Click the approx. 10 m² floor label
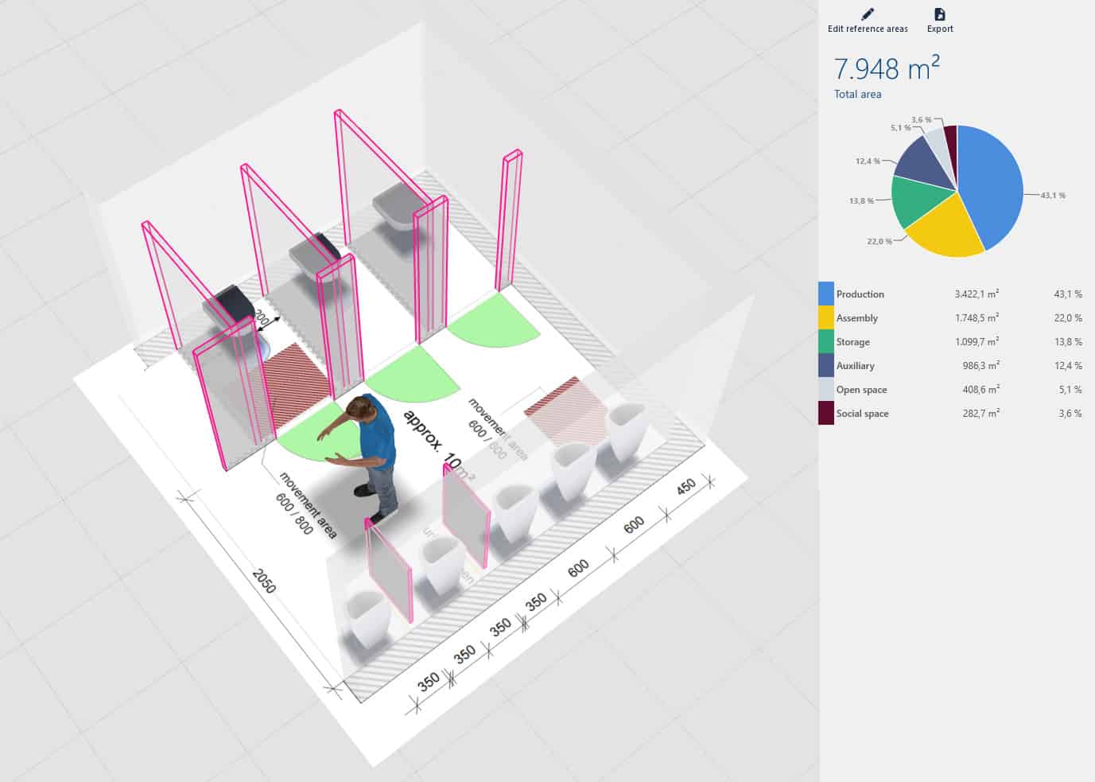The image size is (1095, 782). point(436,445)
